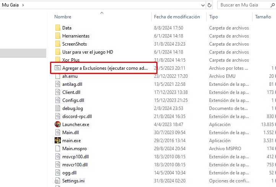Click the Data folder icon

coord(58,28)
